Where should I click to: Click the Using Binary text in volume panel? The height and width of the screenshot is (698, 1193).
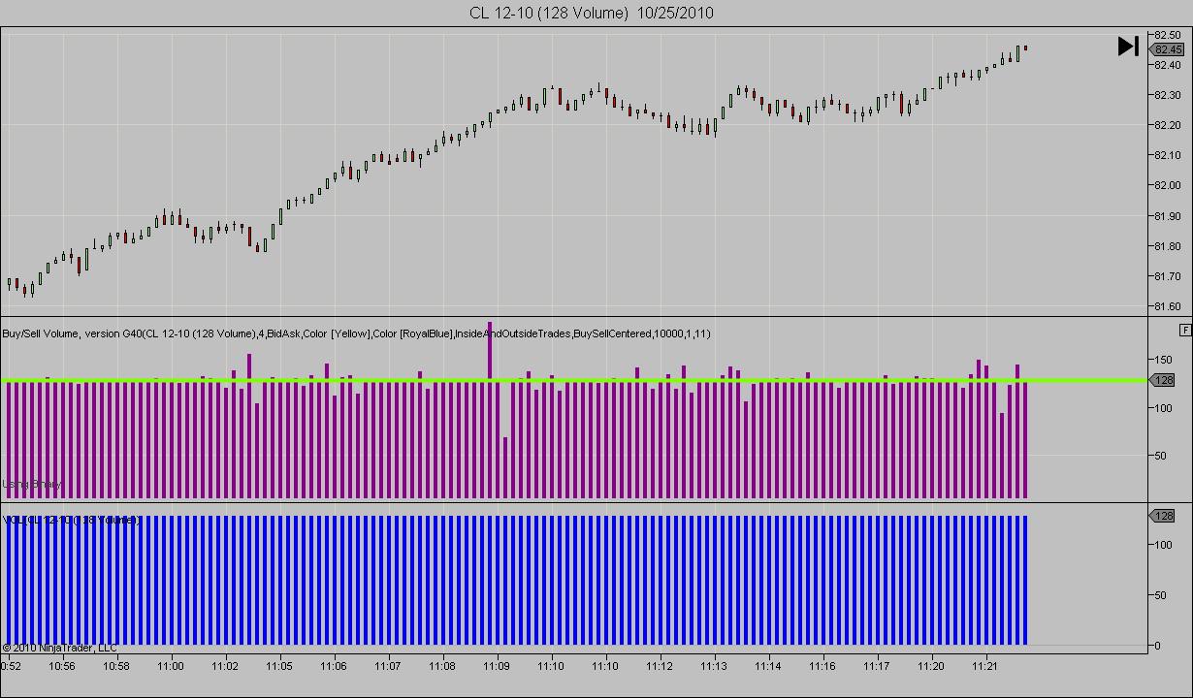(x=32, y=484)
